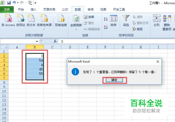Open 高级 advanced filter
The width and height of the screenshot is (175, 122).
[138, 29]
